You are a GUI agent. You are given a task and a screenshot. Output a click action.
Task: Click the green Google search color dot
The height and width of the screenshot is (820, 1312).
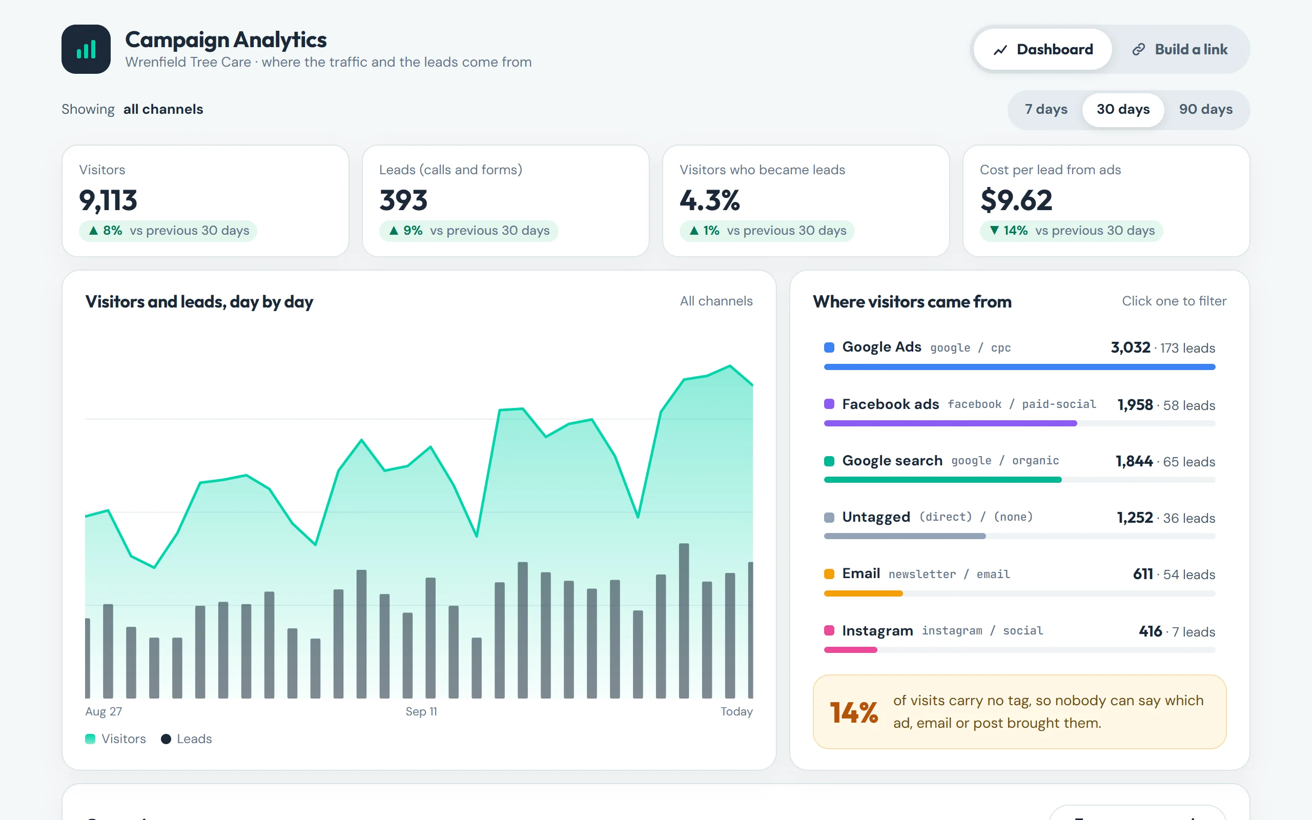point(829,461)
